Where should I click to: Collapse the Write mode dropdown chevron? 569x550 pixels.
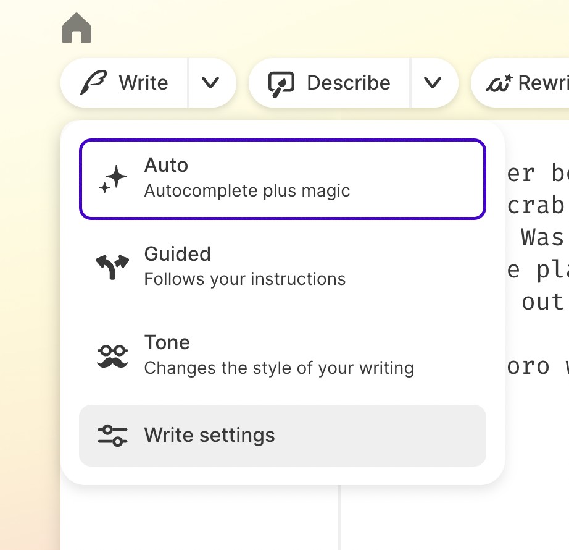211,83
